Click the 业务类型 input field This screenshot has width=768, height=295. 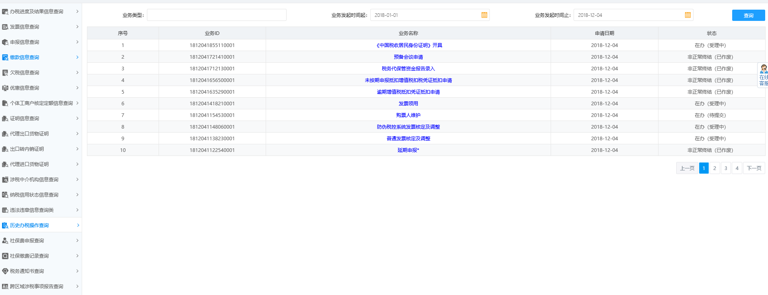point(217,15)
